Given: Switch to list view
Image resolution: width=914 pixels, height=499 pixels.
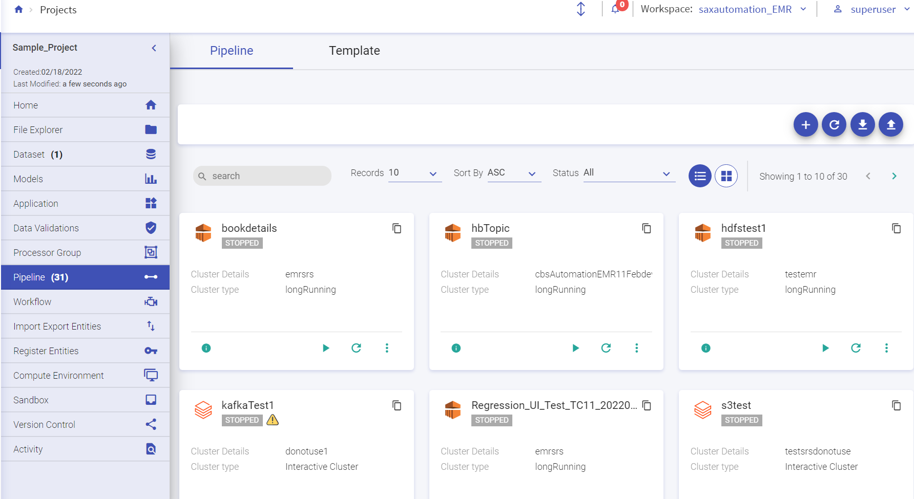Looking at the screenshot, I should (x=700, y=176).
